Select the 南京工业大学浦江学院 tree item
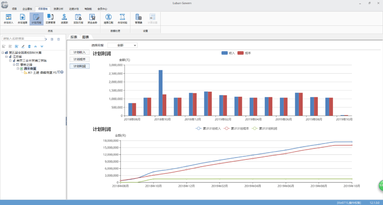The image size is (383, 205). (x=31, y=60)
